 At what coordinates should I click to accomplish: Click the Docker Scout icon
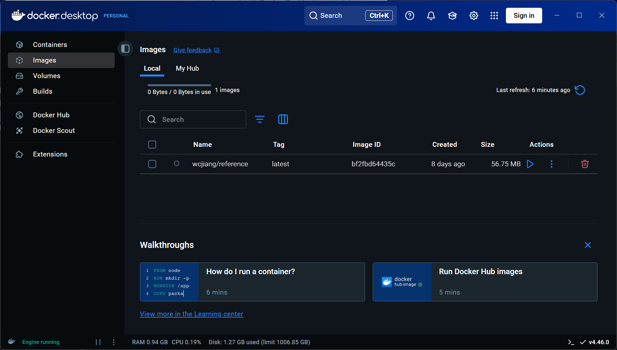[x=19, y=131]
